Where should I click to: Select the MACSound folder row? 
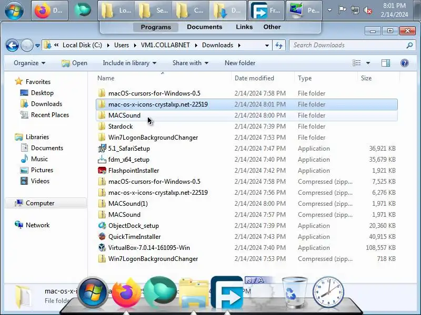[x=246, y=115]
